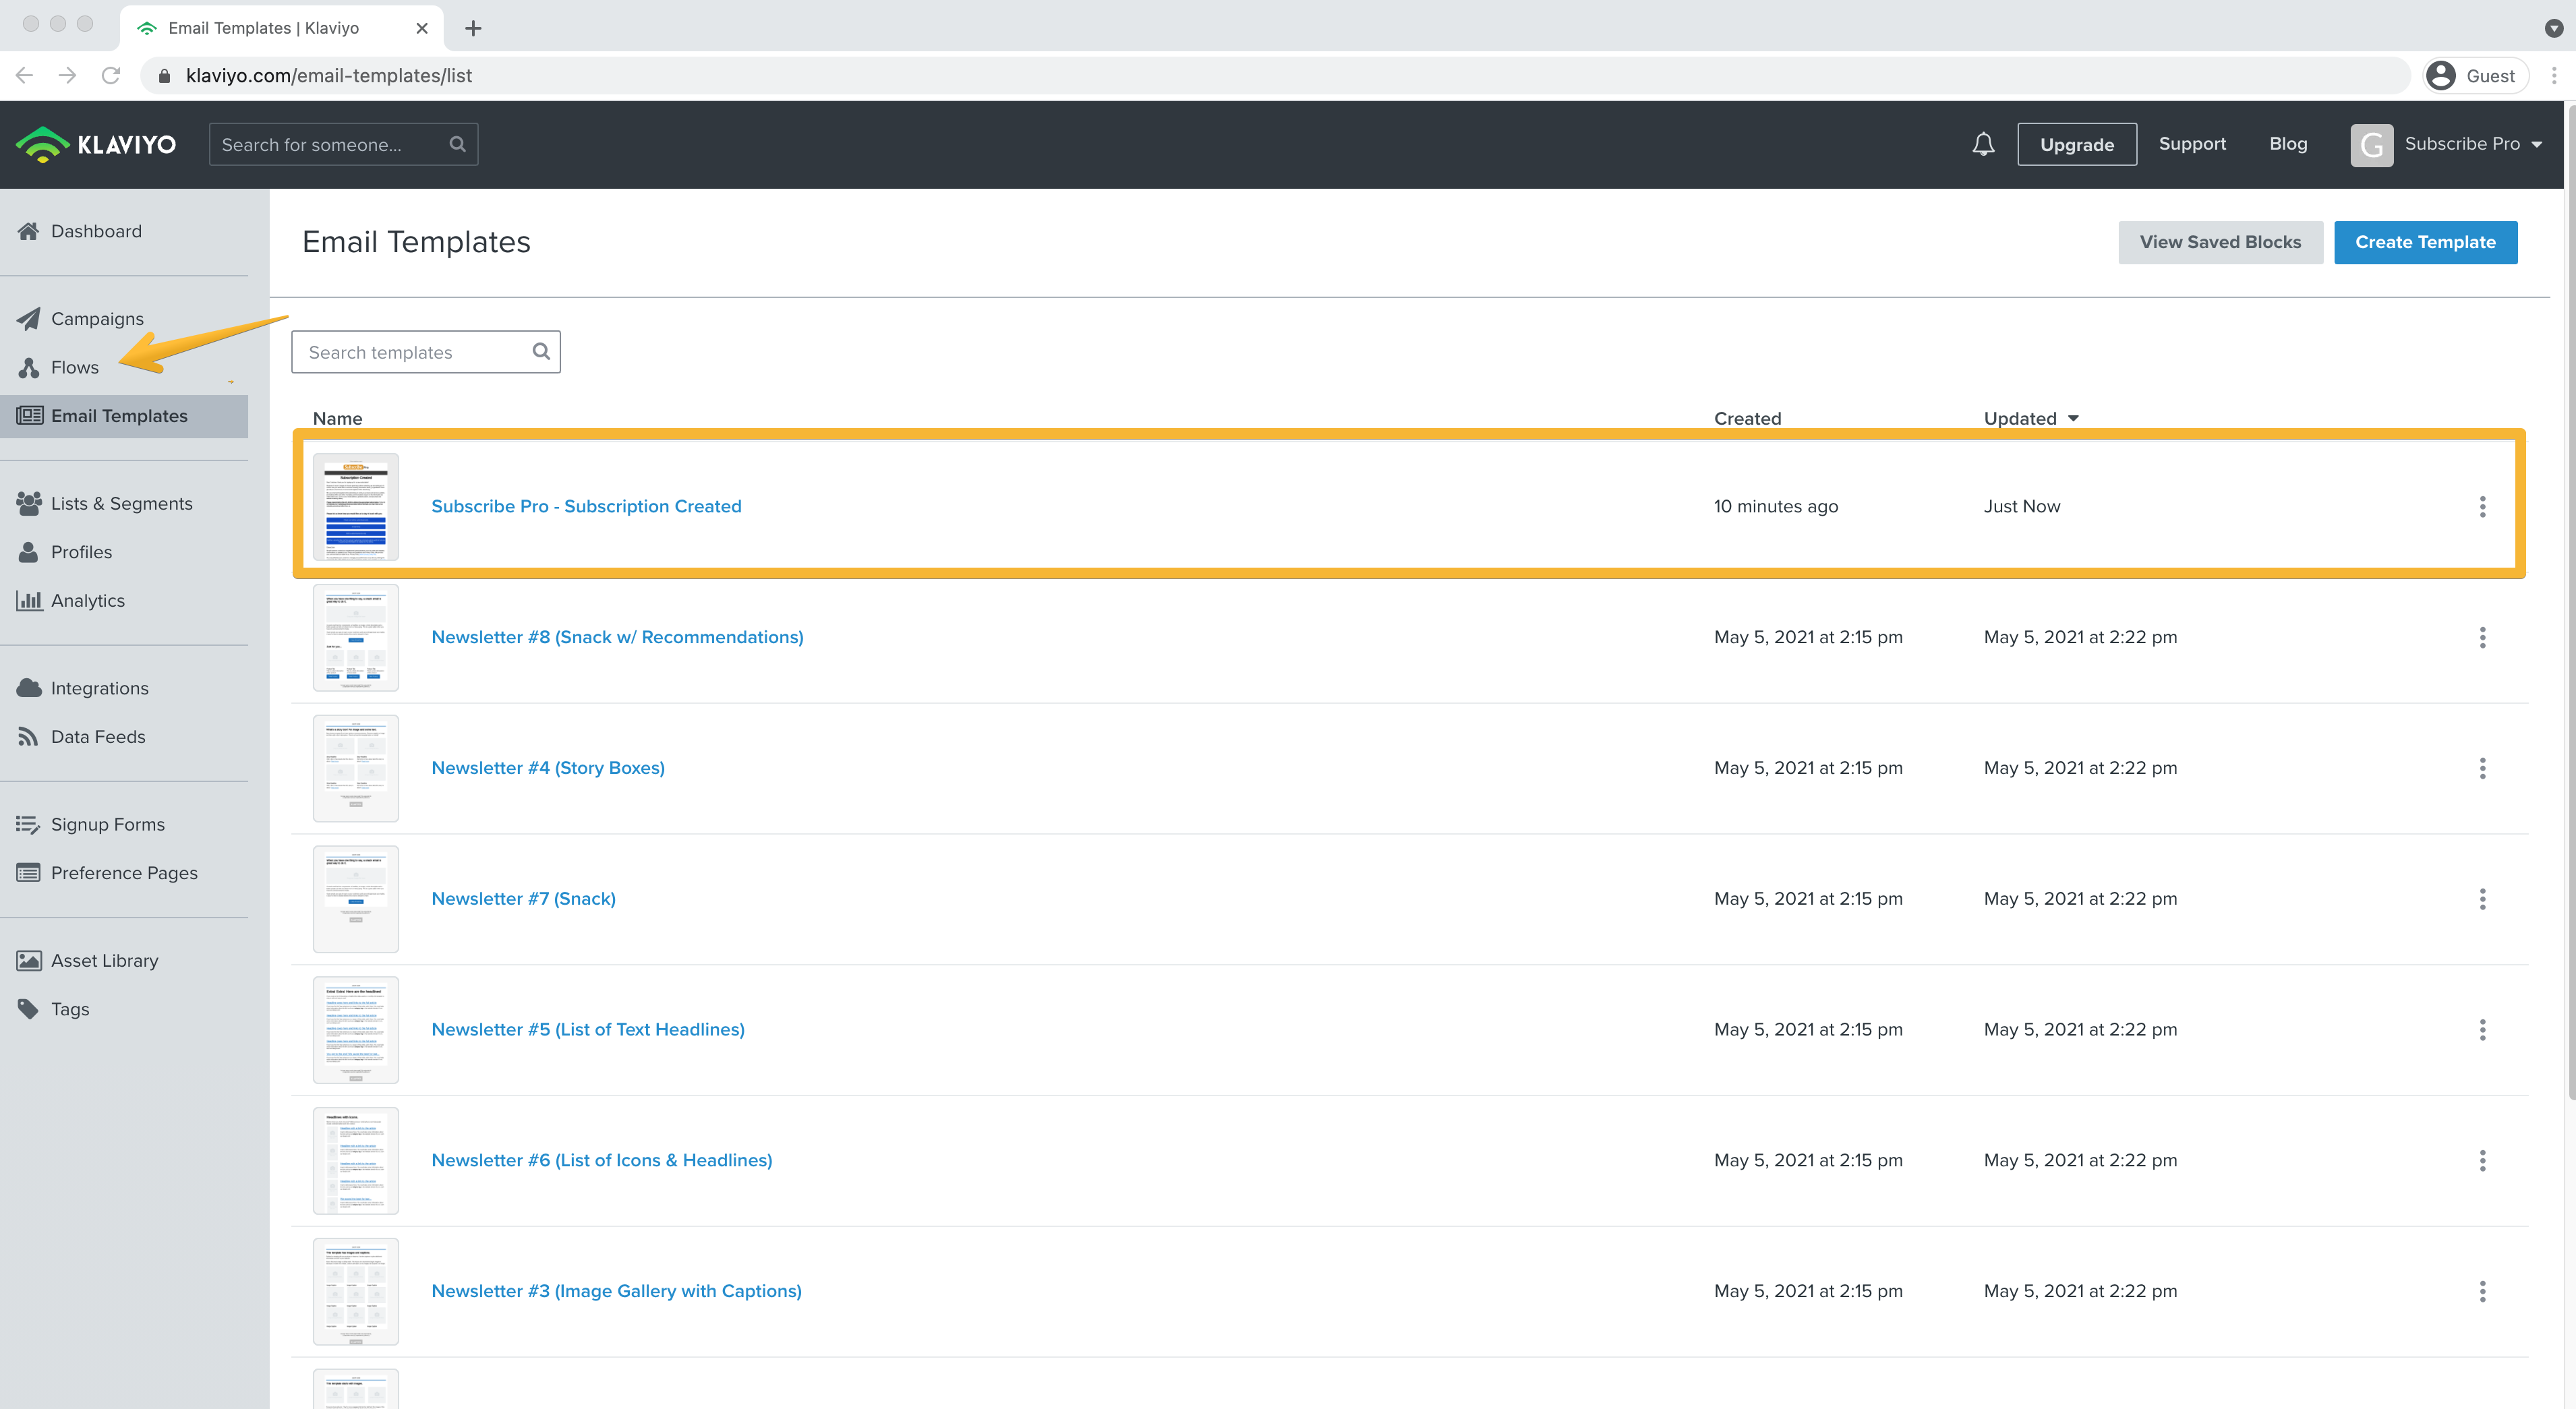Viewport: 2576px width, 1409px height.
Task: Open the Chrome three-dot menu
Action: click(2553, 75)
